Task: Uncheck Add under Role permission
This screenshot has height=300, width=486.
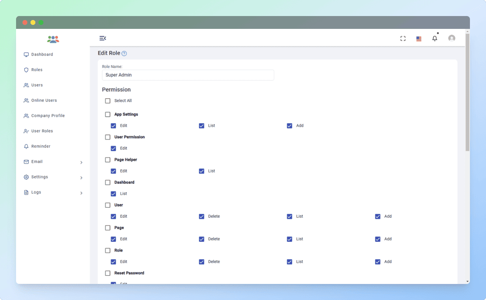Action: pos(378,261)
